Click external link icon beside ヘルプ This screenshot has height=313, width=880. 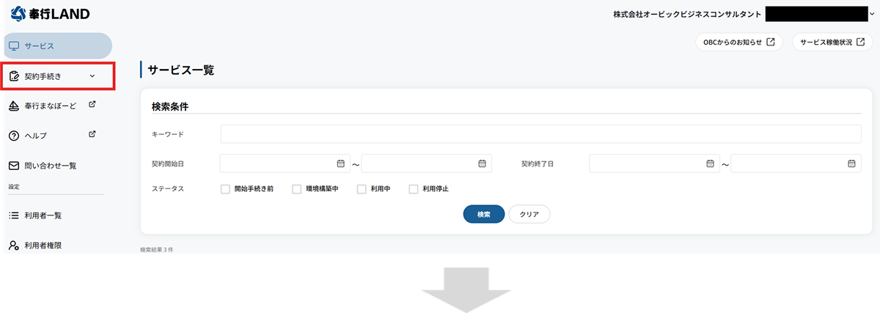click(92, 134)
